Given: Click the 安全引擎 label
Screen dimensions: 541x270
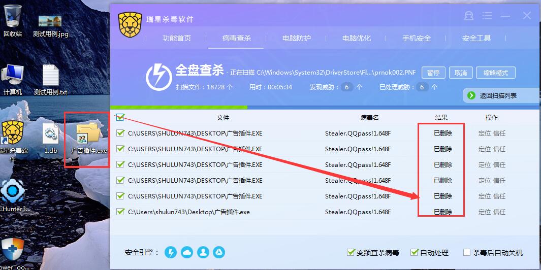Looking at the screenshot, I should pos(142,252).
